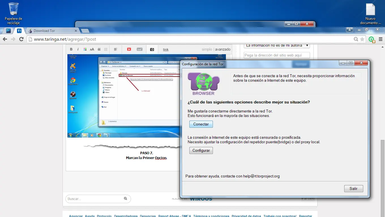Open the font size tool (AA icon)
Viewport: 385px width, 217px height.
point(92,49)
